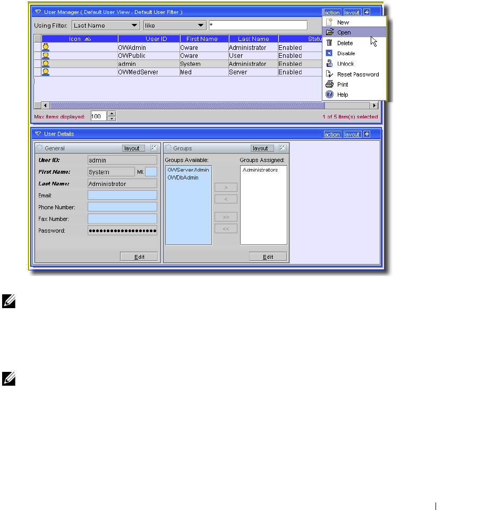Select the Delete menu entry
Image resolution: width=478 pixels, height=510 pixels.
(x=354, y=42)
